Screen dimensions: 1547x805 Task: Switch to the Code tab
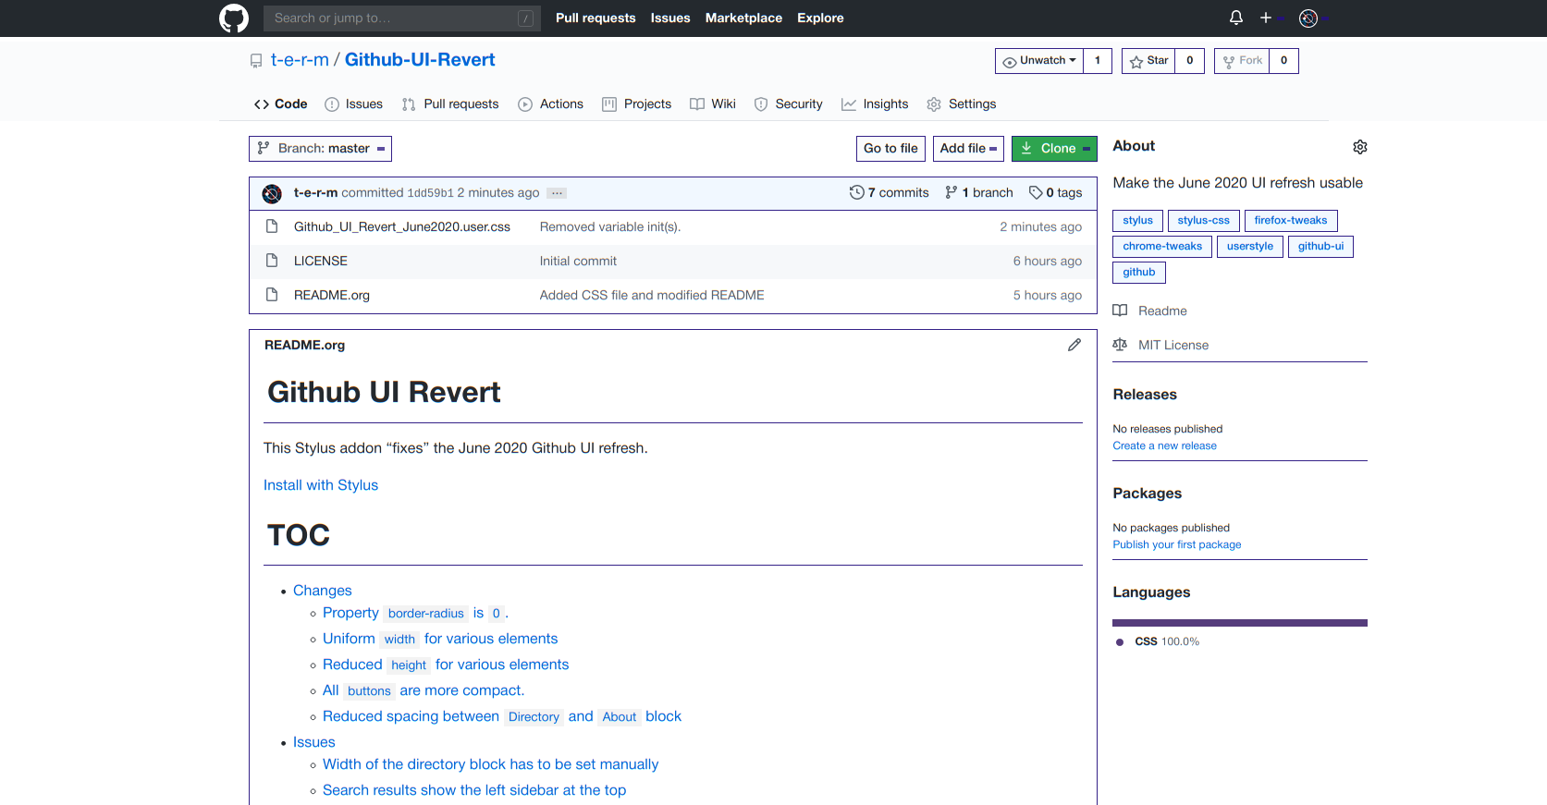[280, 104]
